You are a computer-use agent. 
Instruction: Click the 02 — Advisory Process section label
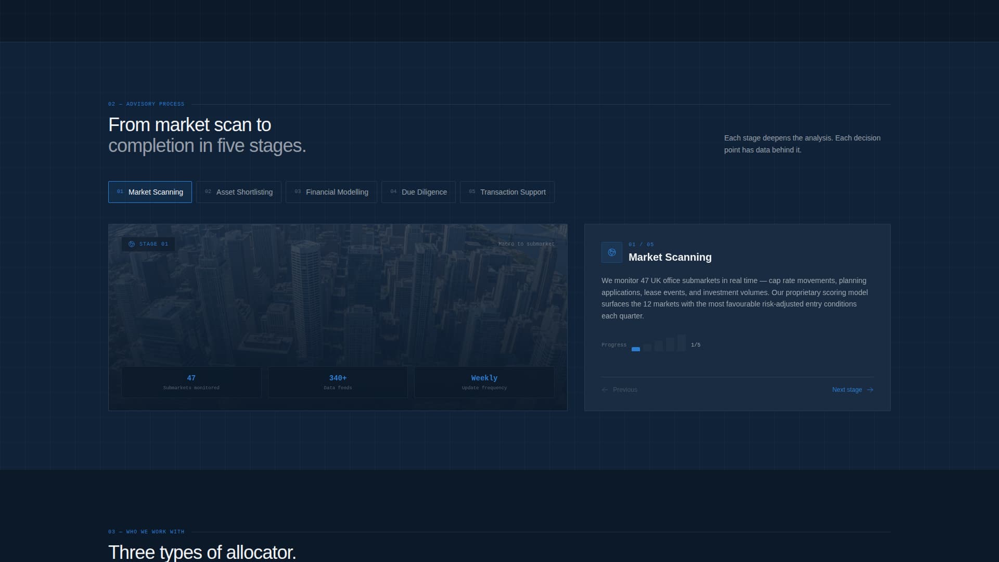pyautogui.click(x=146, y=104)
